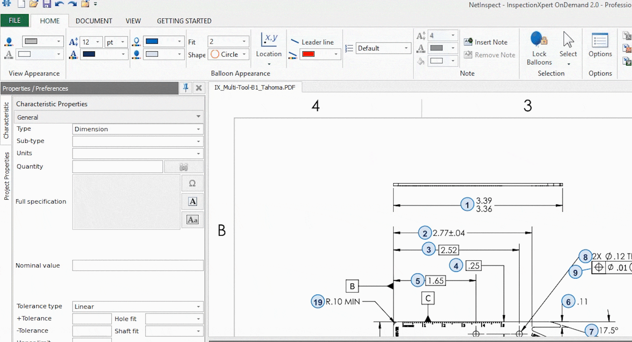Open the Type dropdown showing Dimension
The width and height of the screenshot is (632, 342).
pyautogui.click(x=138, y=129)
